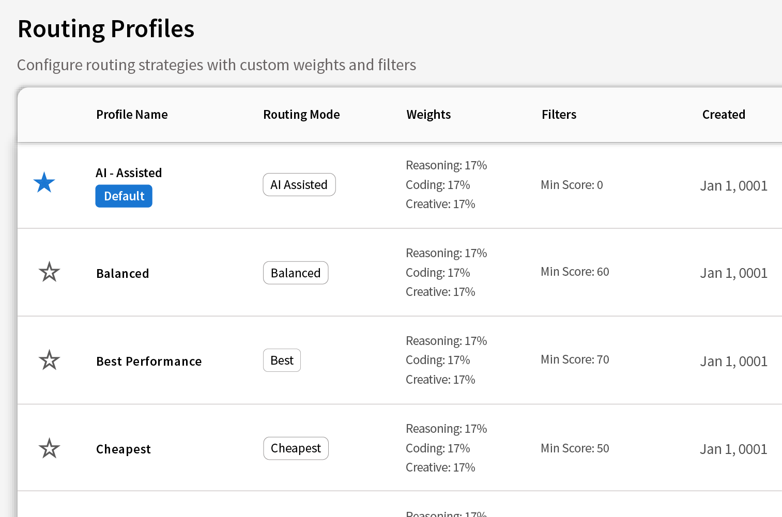Star the Cheapest profile as default
This screenshot has width=782, height=517.
click(x=50, y=448)
